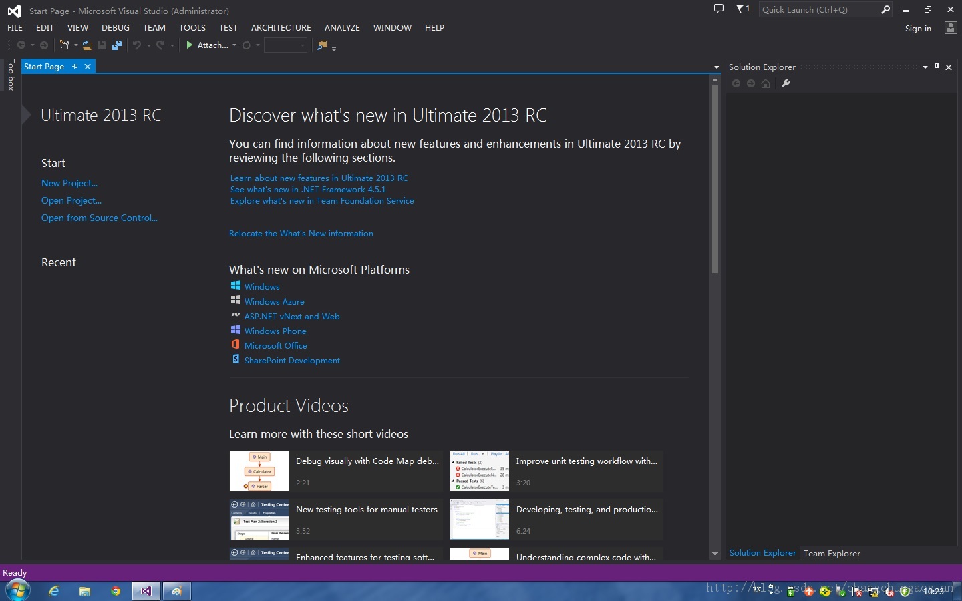Collapse the Start Page left pane triangle
This screenshot has width=962, height=601.
coord(26,115)
